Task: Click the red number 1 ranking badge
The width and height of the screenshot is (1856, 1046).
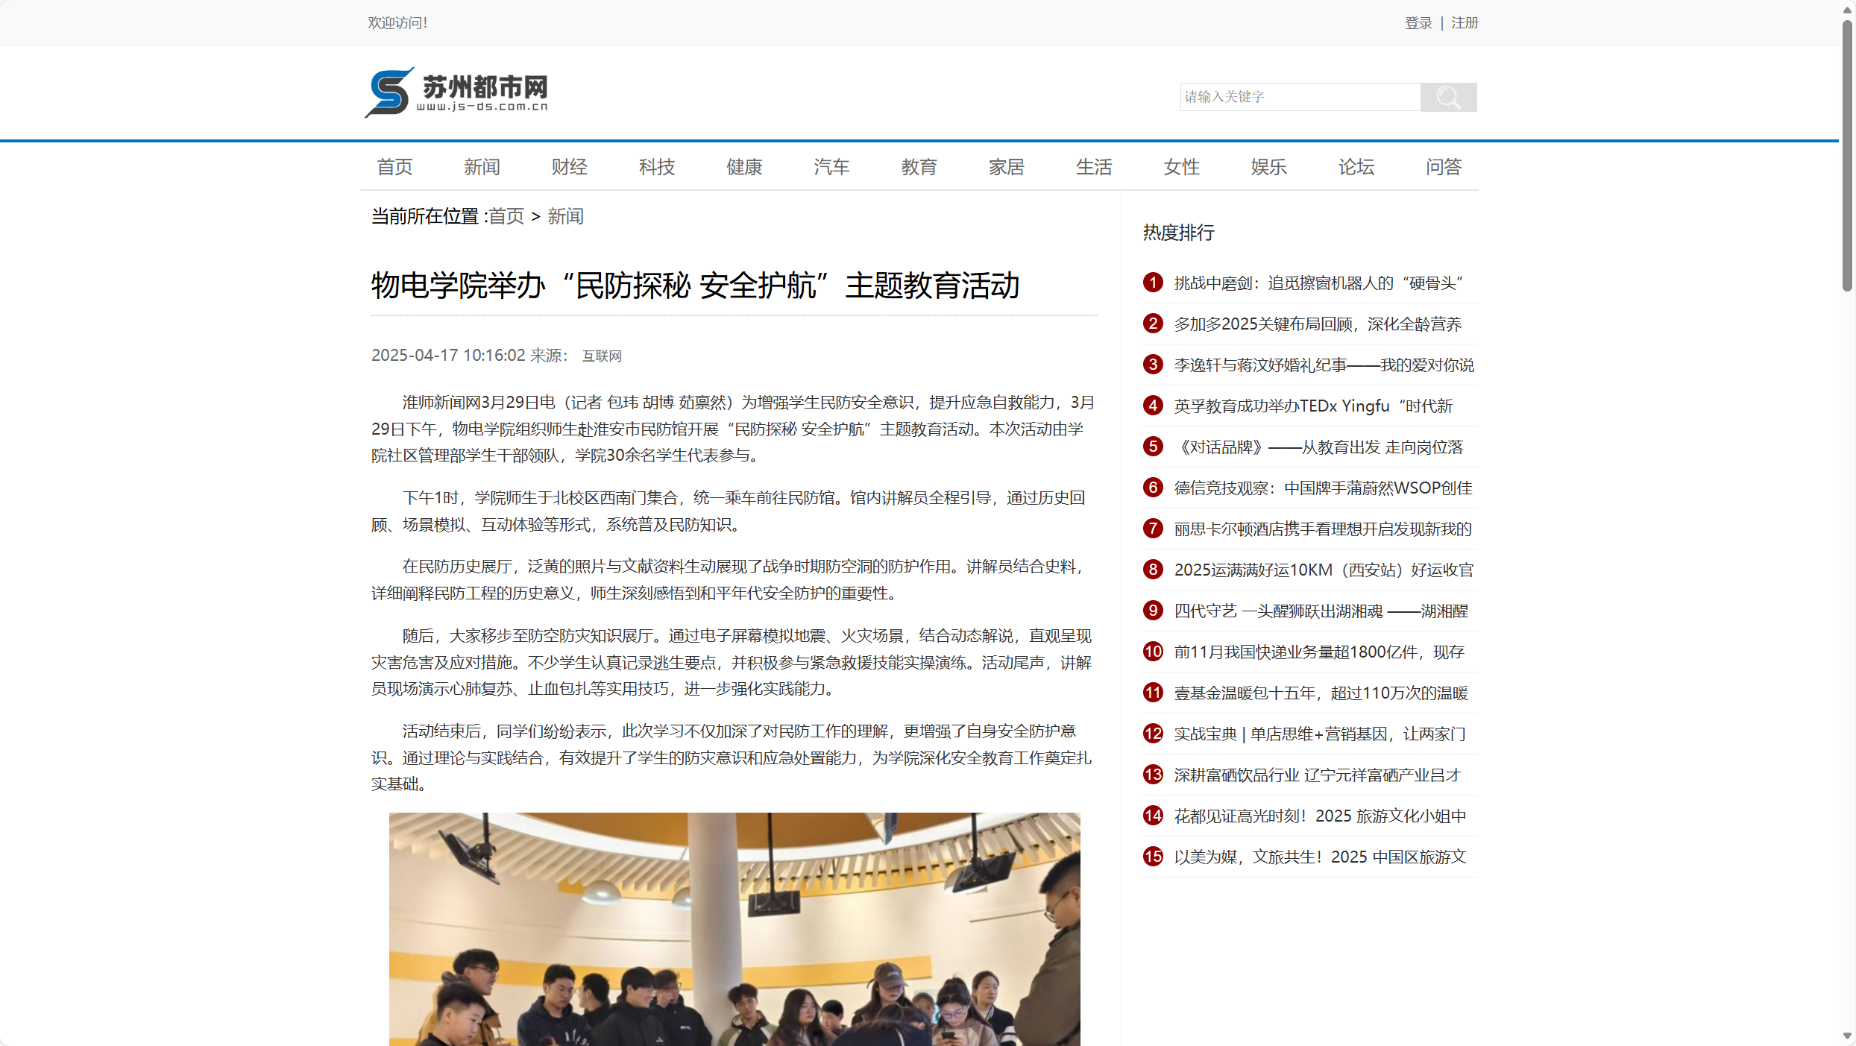Action: click(x=1152, y=283)
